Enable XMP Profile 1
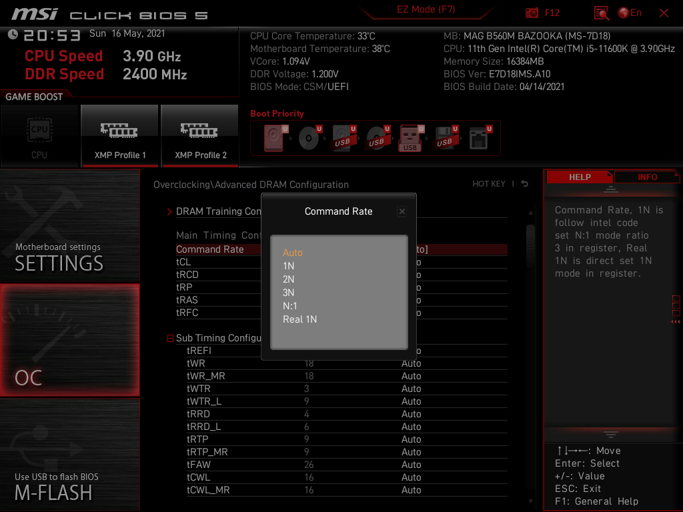The width and height of the screenshot is (683, 512). [x=120, y=136]
